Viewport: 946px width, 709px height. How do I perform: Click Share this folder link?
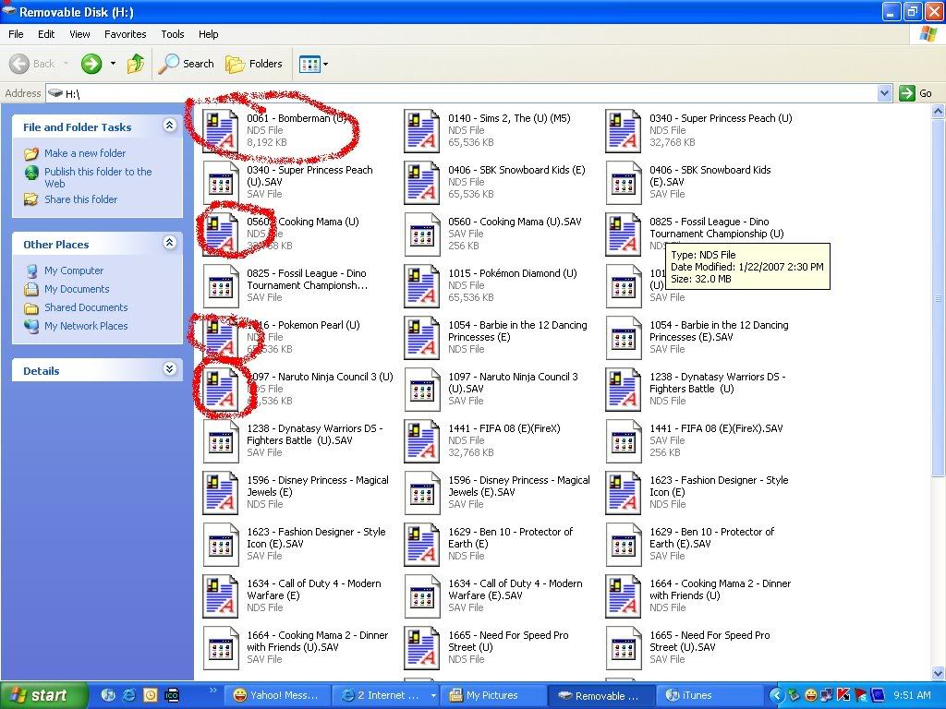pyautogui.click(x=81, y=199)
